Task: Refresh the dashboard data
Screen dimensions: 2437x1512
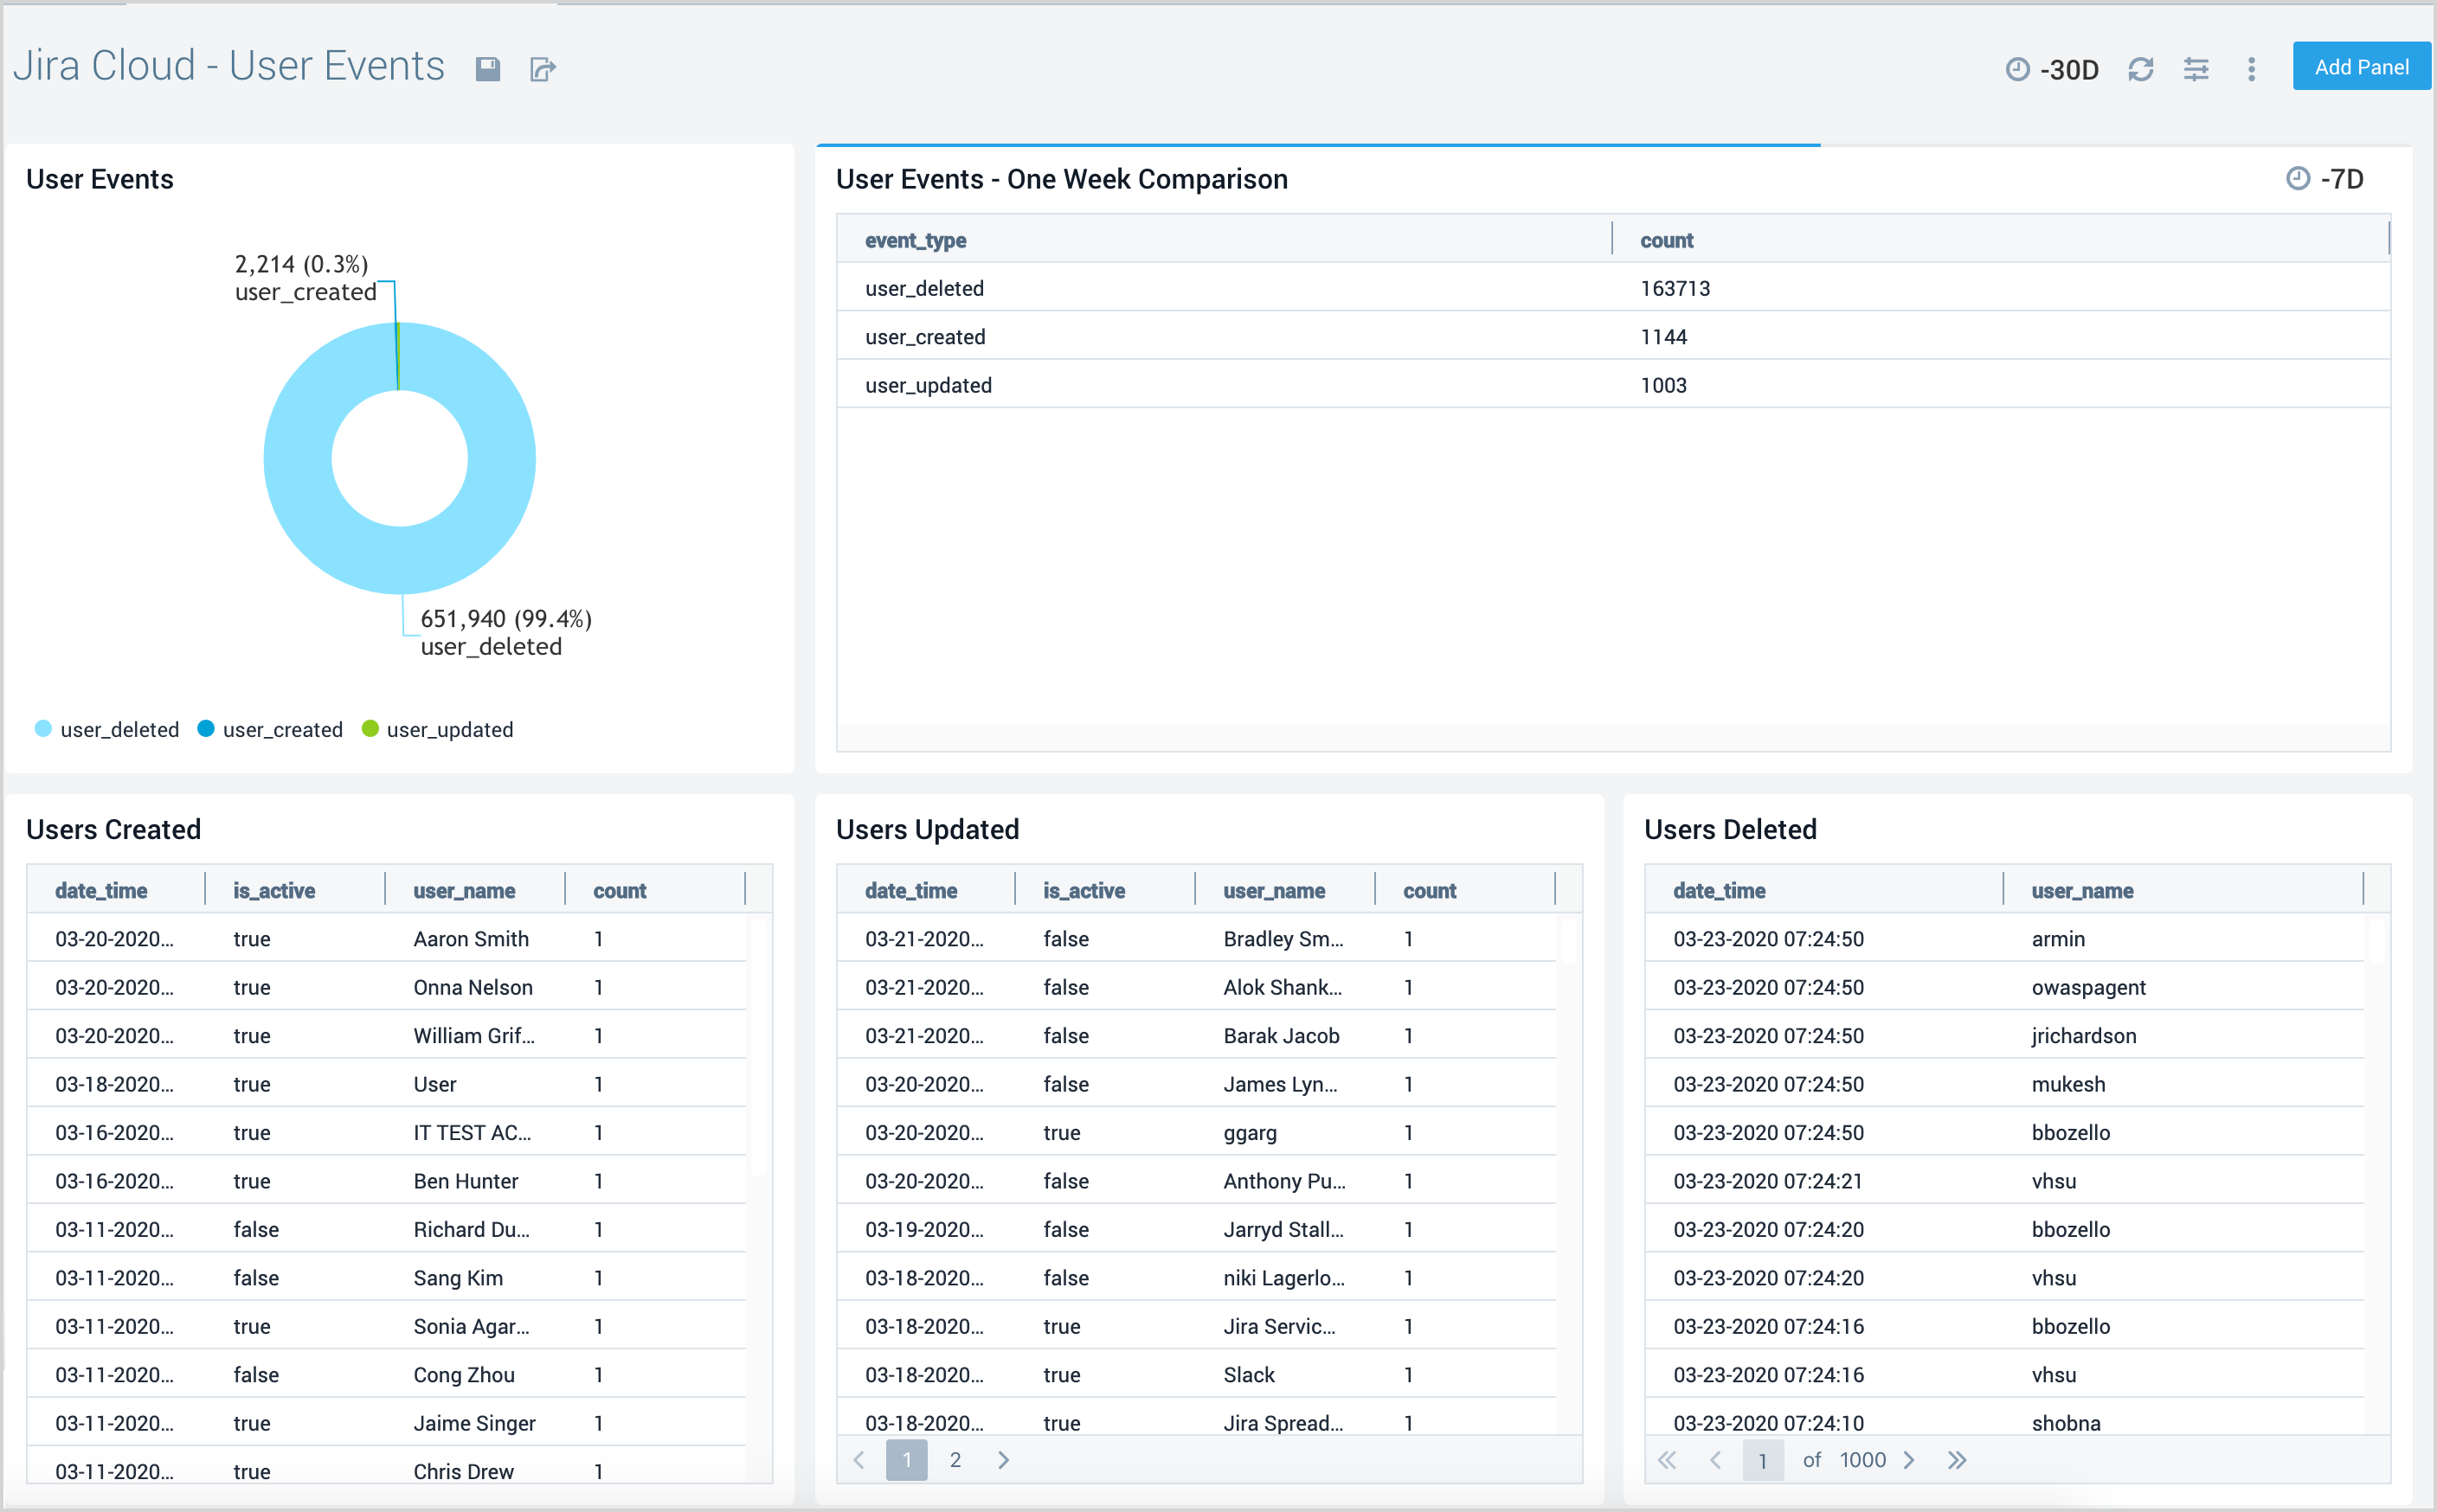Action: (x=2141, y=68)
